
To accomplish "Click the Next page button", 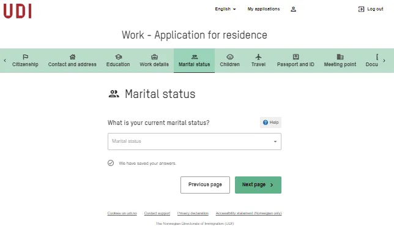I will [258, 185].
